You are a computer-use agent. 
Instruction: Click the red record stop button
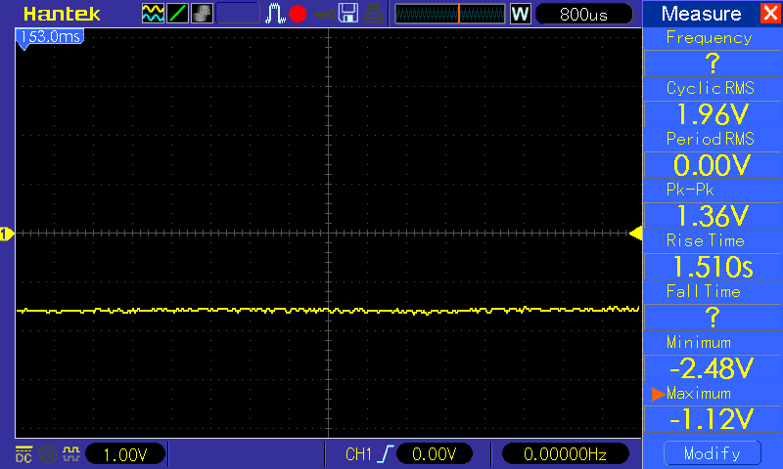click(x=298, y=14)
